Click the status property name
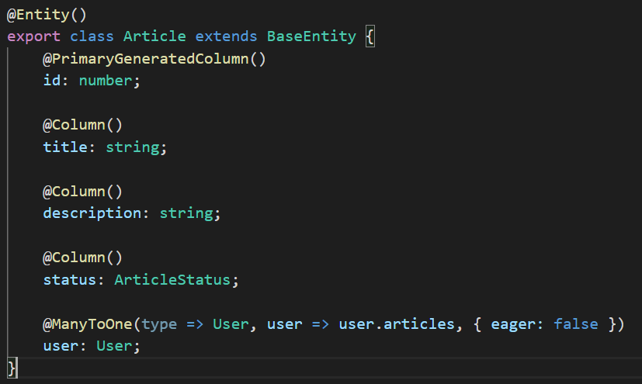 click(x=70, y=280)
